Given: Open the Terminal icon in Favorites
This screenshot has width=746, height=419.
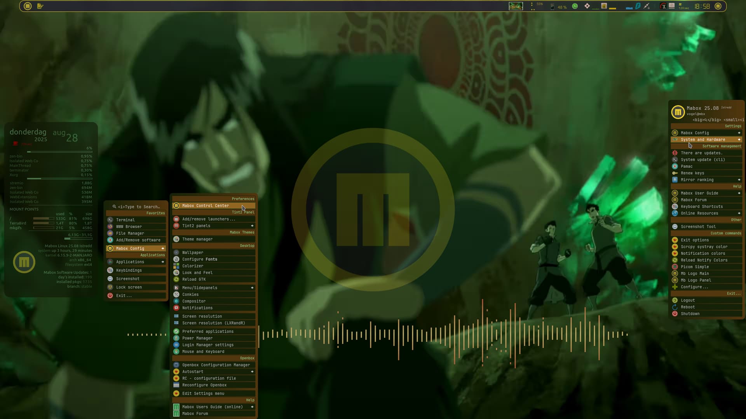Looking at the screenshot, I should pyautogui.click(x=110, y=220).
